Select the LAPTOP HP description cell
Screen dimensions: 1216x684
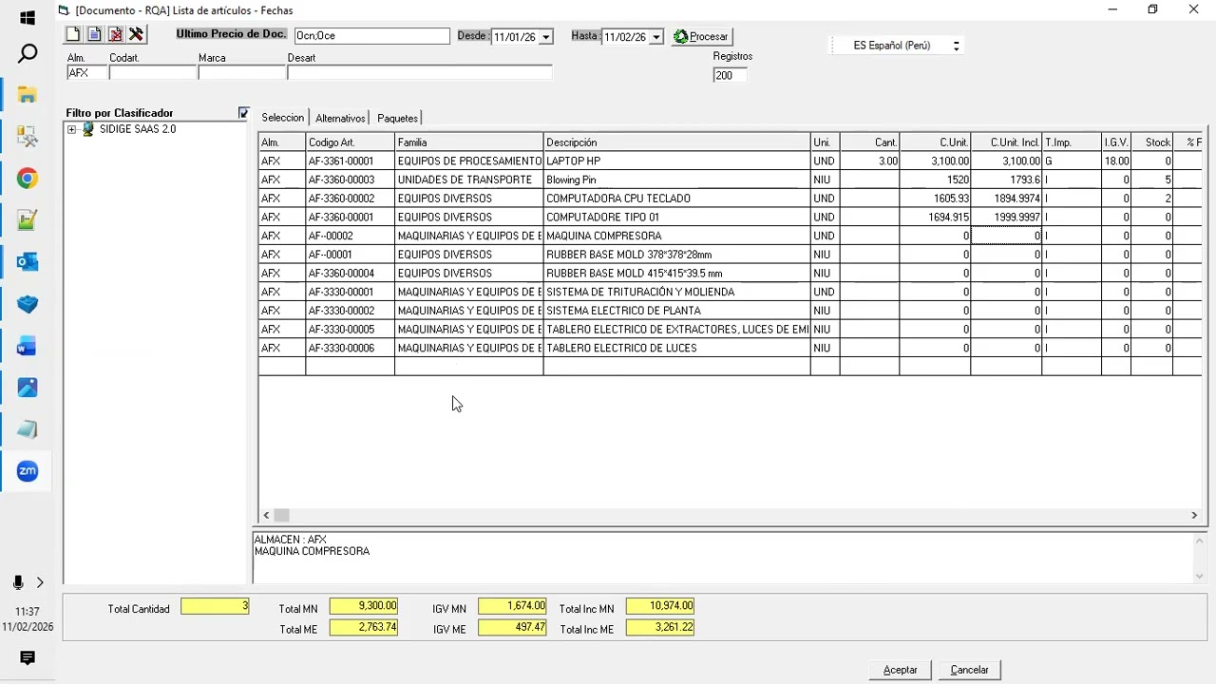(676, 161)
